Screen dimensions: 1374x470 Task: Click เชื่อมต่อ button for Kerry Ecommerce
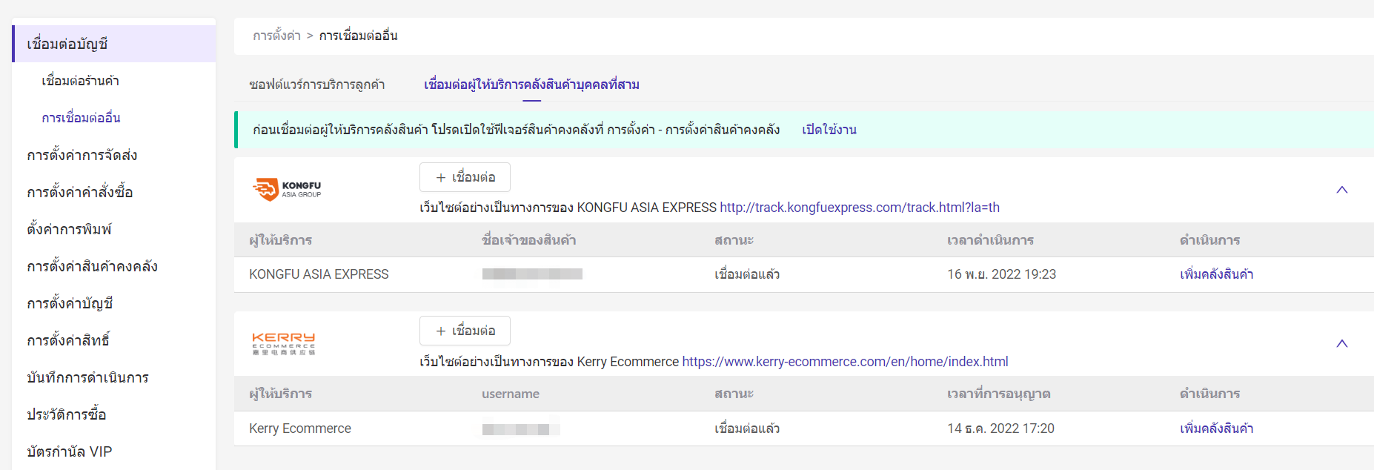465,331
